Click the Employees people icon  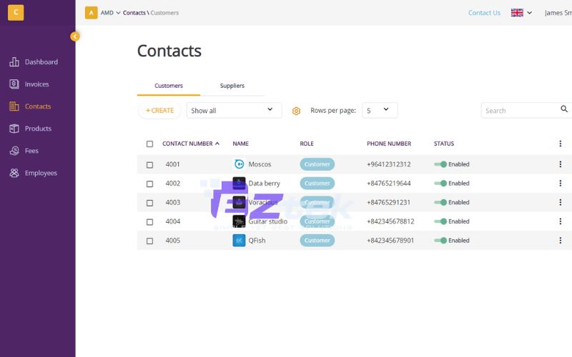click(14, 173)
